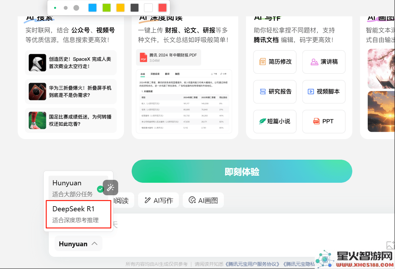Click the 即刻体验 button
Screen dimensions: 395x269
click(x=242, y=172)
